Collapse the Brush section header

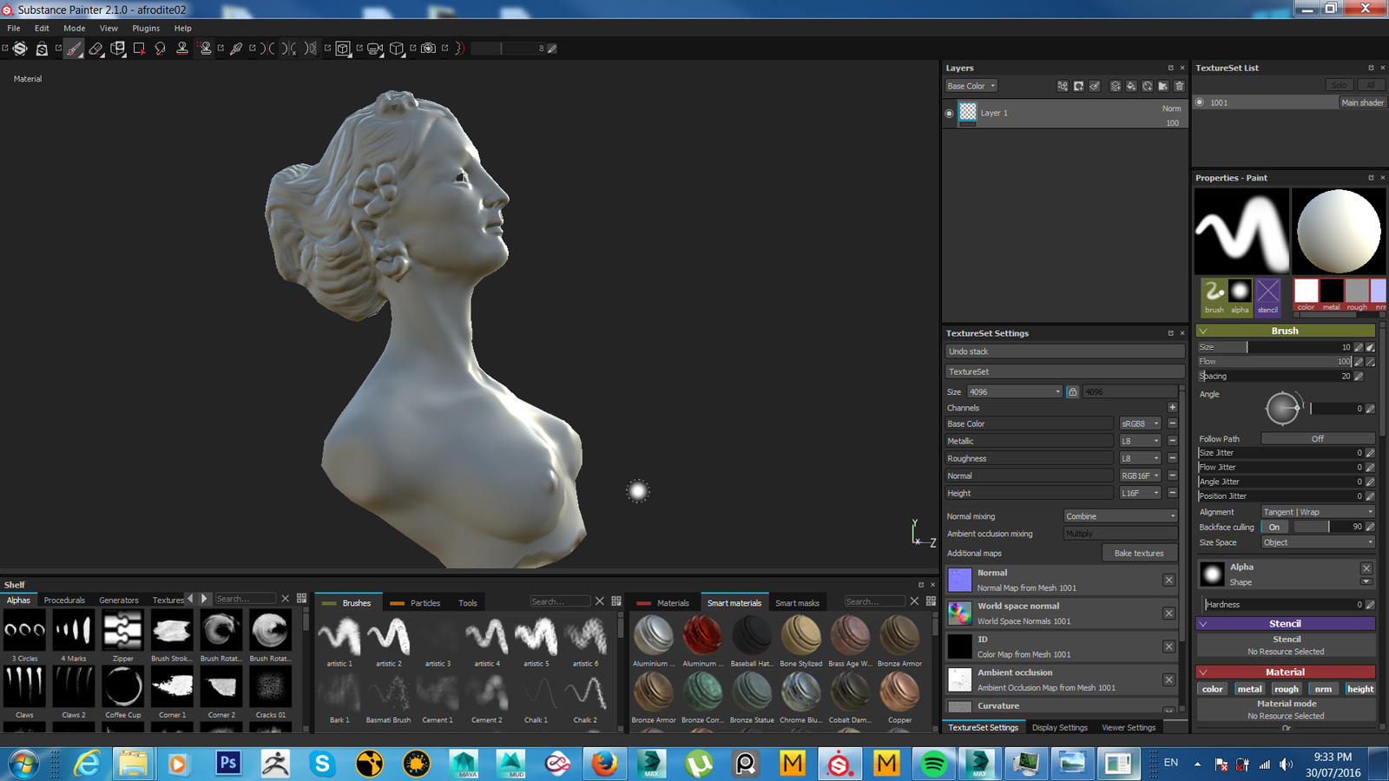click(x=1286, y=331)
